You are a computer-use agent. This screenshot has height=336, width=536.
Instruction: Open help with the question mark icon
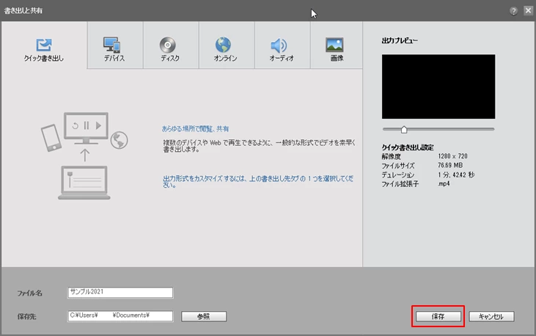pyautogui.click(x=513, y=11)
